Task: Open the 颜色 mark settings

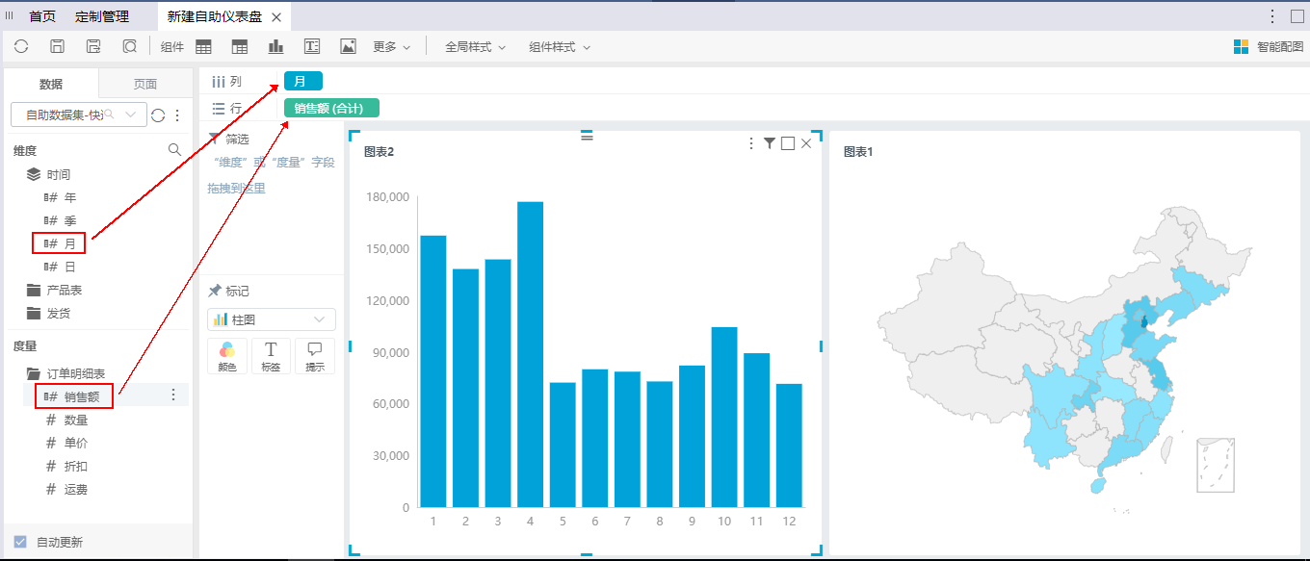Action: click(x=227, y=356)
